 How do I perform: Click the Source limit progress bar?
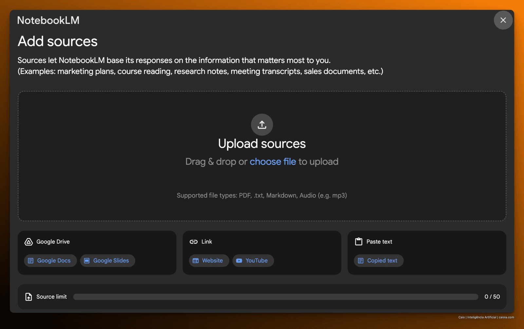coord(276,297)
